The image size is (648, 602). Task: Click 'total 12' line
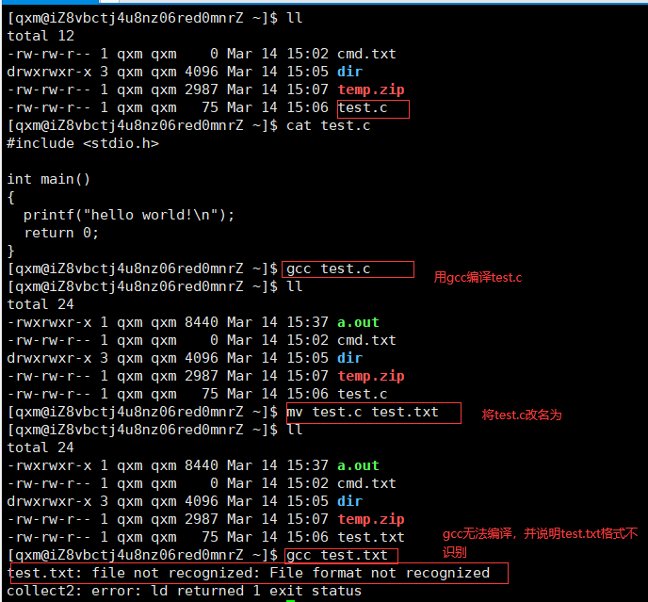pyautogui.click(x=40, y=36)
